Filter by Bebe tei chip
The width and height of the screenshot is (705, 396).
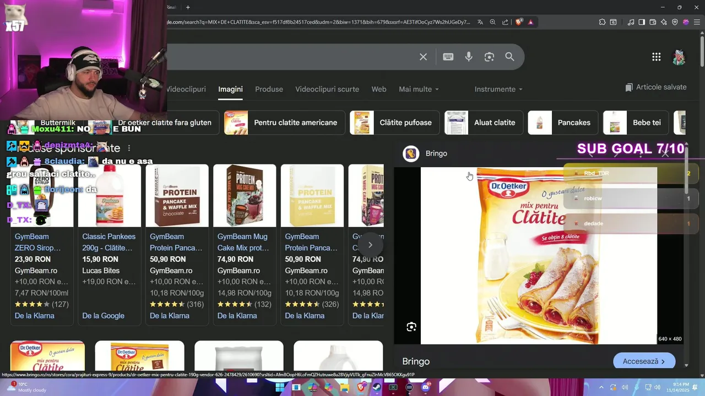(636, 123)
